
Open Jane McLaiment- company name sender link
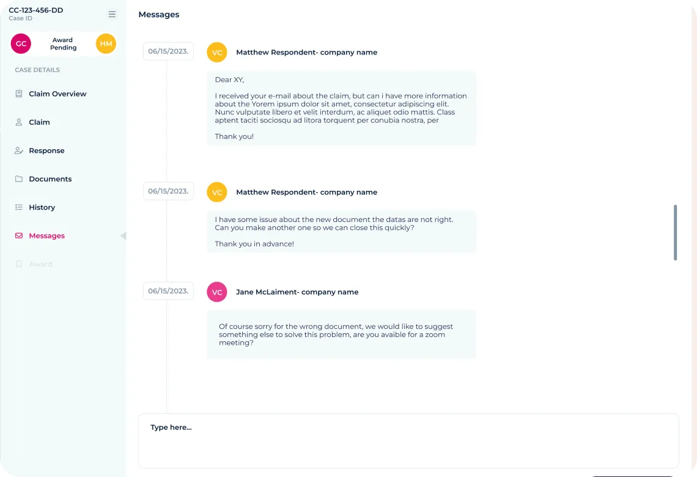[297, 292]
